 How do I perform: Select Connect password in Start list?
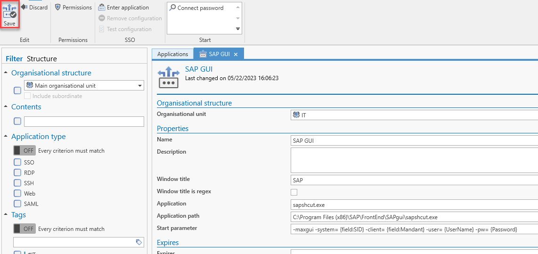(x=197, y=8)
